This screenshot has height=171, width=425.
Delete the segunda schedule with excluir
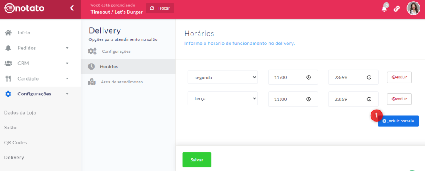point(399,77)
